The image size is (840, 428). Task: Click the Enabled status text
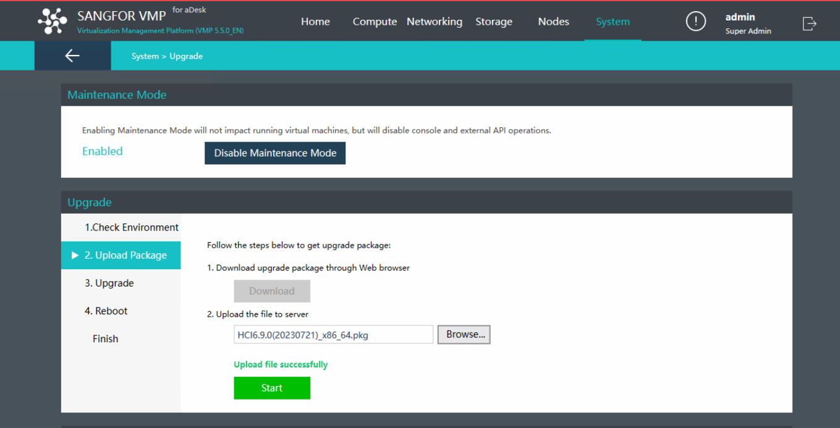click(x=103, y=151)
